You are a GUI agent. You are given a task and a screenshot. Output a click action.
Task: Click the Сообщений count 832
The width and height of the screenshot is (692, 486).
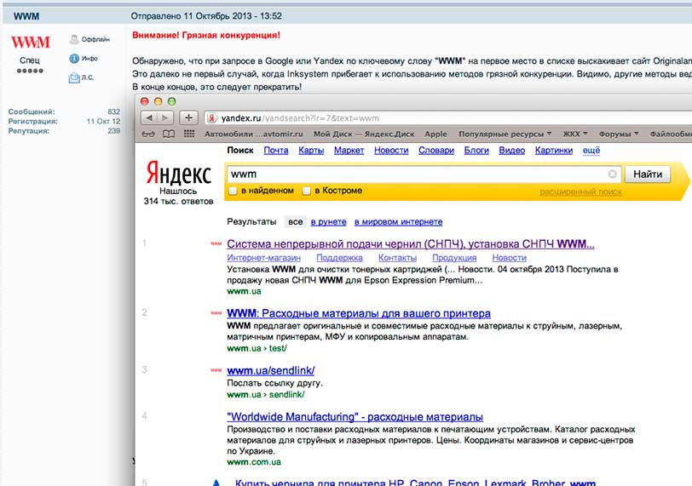pyautogui.click(x=114, y=111)
